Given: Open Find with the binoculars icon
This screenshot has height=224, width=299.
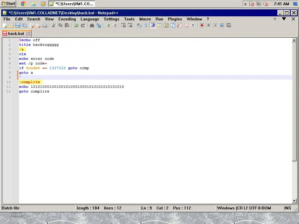Looking at the screenshot, I should pos(92,26).
